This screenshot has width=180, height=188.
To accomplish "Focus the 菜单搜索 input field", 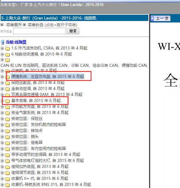I will pos(39,31).
